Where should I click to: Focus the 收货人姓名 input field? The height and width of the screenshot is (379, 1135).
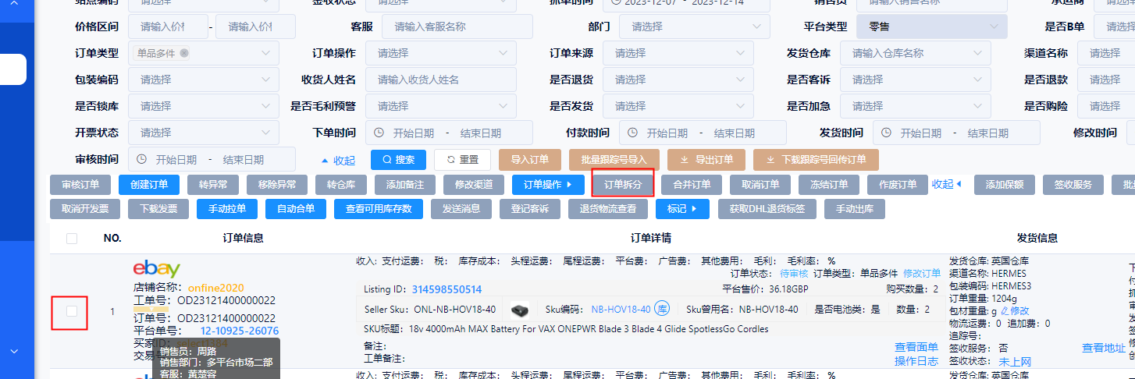(441, 80)
